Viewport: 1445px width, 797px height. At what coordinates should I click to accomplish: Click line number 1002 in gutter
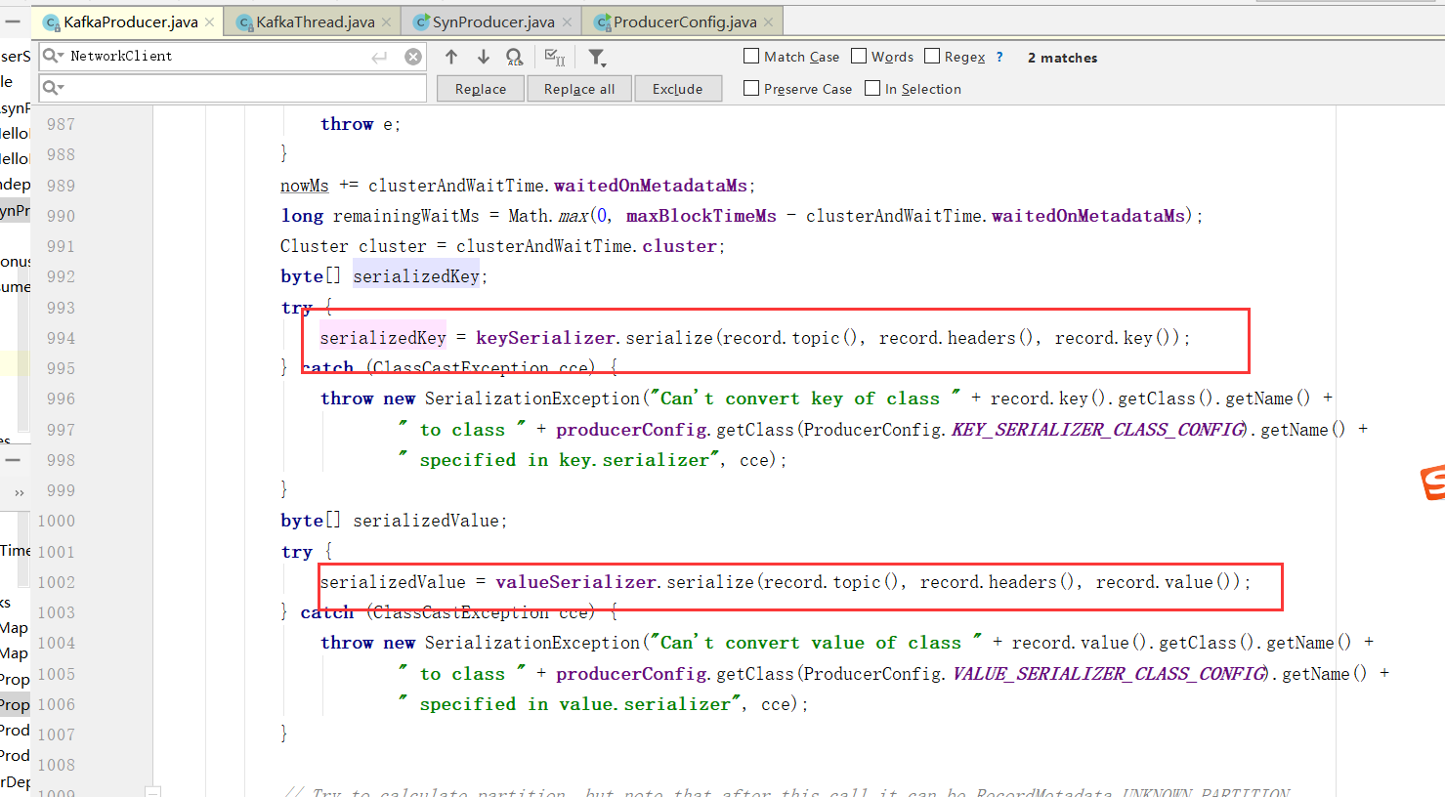[56, 582]
